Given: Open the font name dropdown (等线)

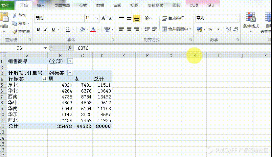Looking at the screenshot, I should coord(82,18).
